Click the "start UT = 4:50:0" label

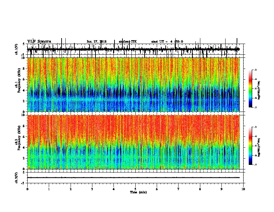[167, 42]
